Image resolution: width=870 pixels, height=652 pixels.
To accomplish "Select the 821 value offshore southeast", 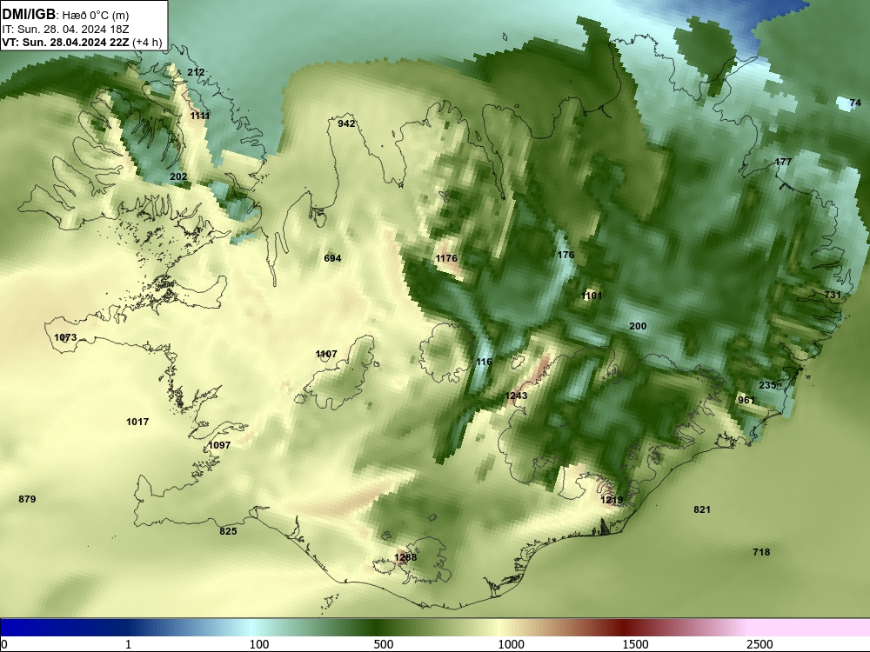I will [x=702, y=509].
